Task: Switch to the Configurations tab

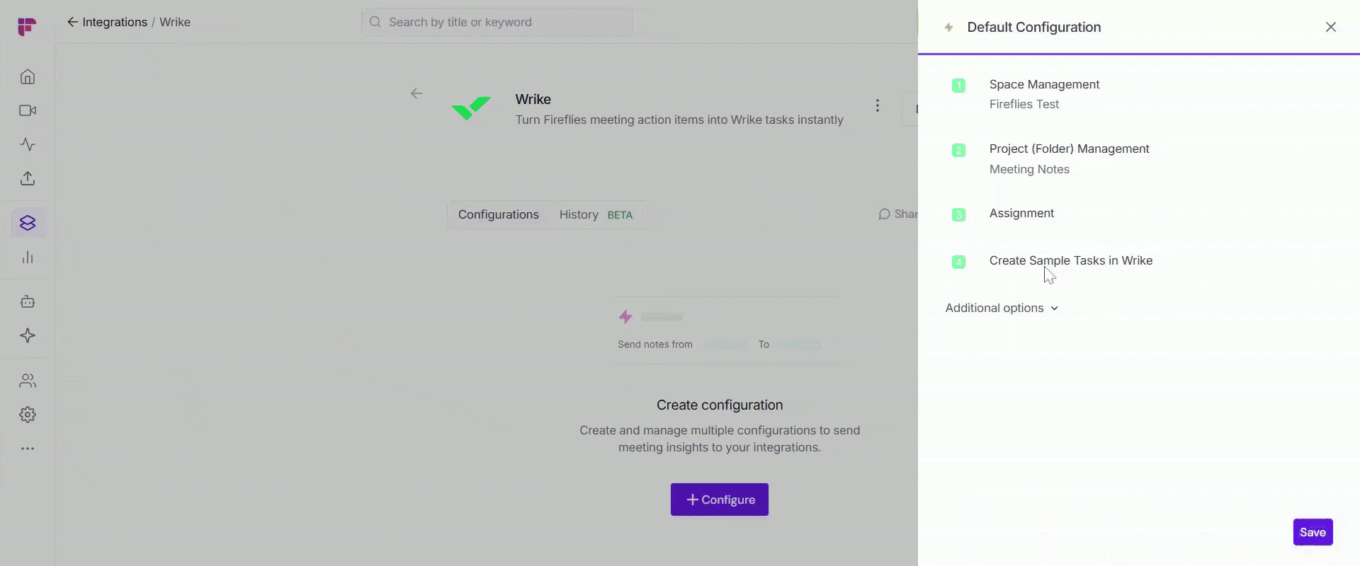Action: pyautogui.click(x=499, y=215)
